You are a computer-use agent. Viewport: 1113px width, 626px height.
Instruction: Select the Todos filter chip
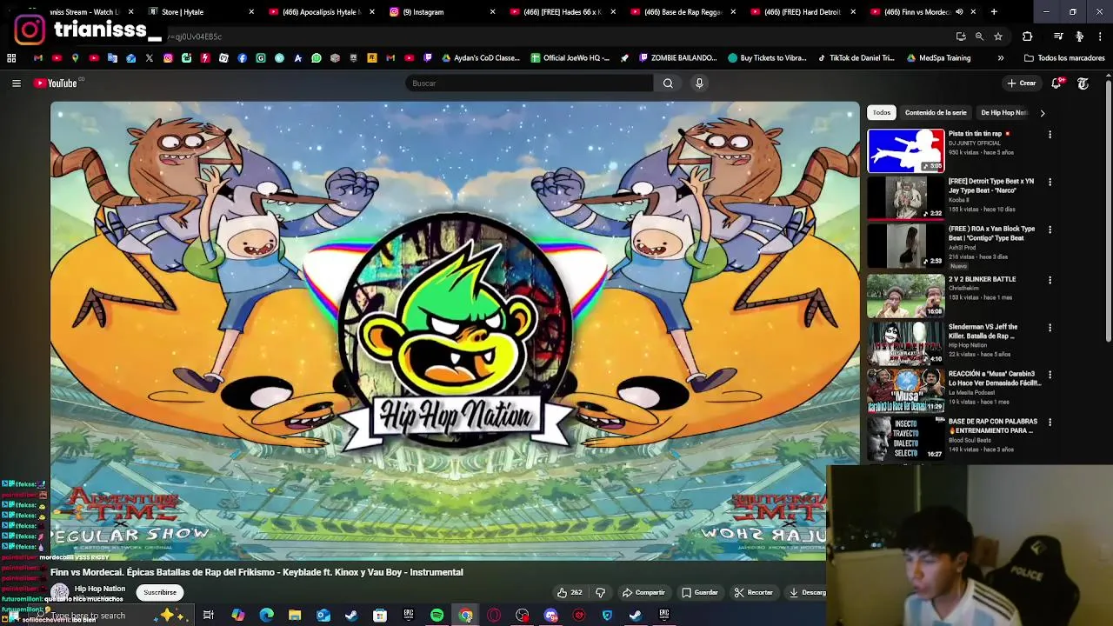pos(882,113)
